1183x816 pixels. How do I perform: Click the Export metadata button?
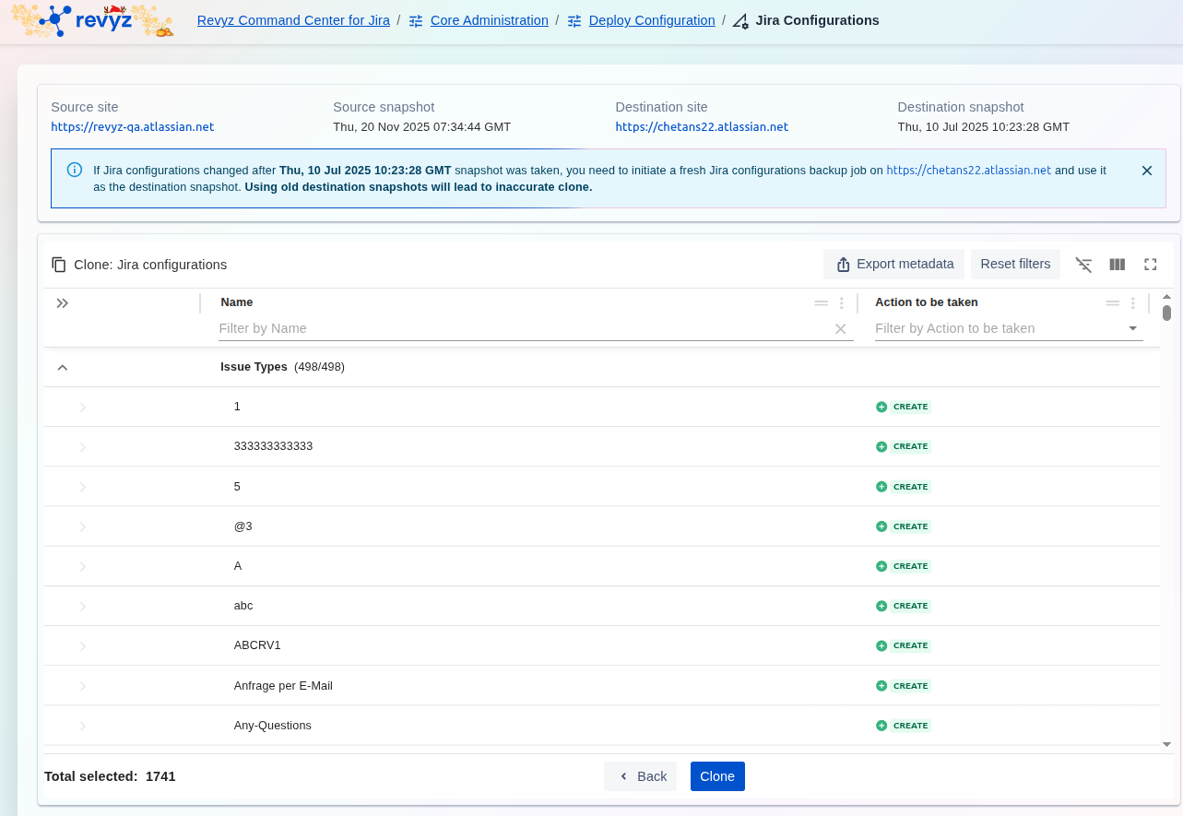893,265
